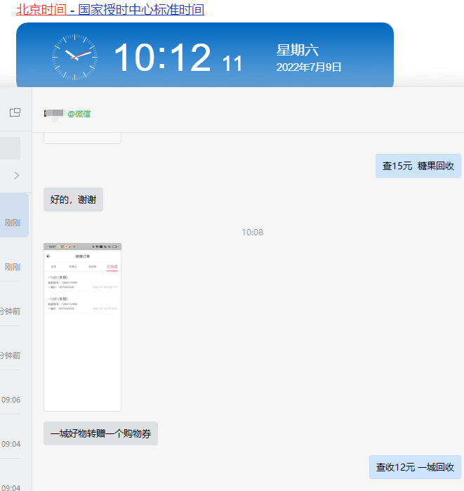
Task: Select message 查收12元 一城回收
Action: coord(415,467)
